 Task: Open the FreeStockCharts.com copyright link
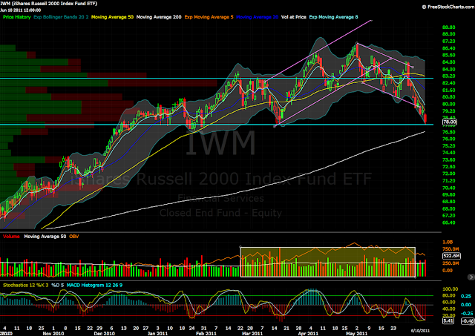pyautogui.click(x=448, y=7)
